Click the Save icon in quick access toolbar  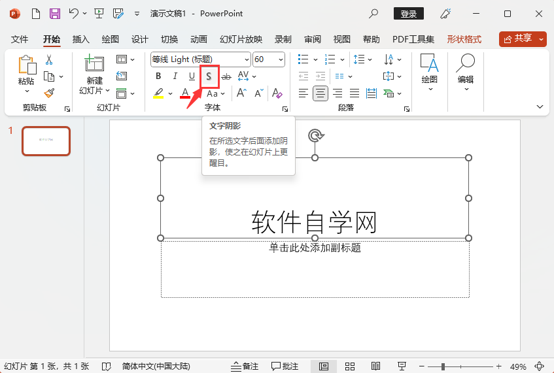[55, 14]
